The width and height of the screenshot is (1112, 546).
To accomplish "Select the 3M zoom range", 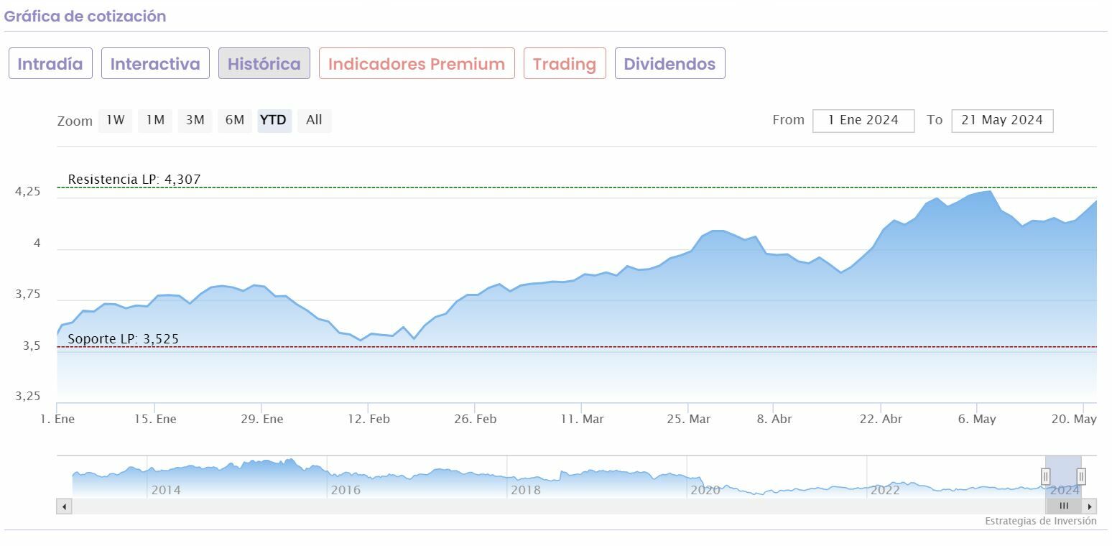I will coord(195,121).
